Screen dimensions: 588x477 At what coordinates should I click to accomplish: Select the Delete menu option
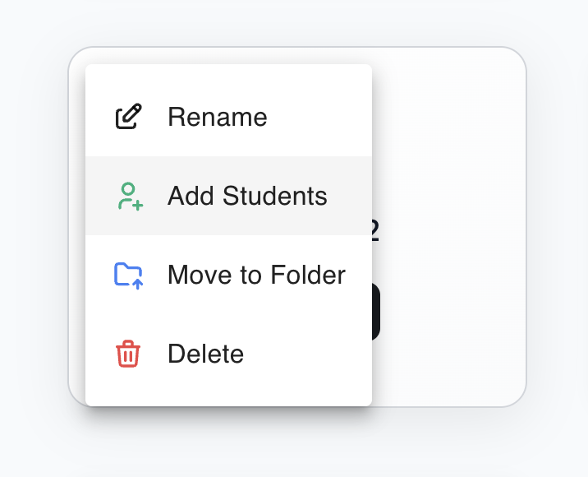pyautogui.click(x=229, y=354)
